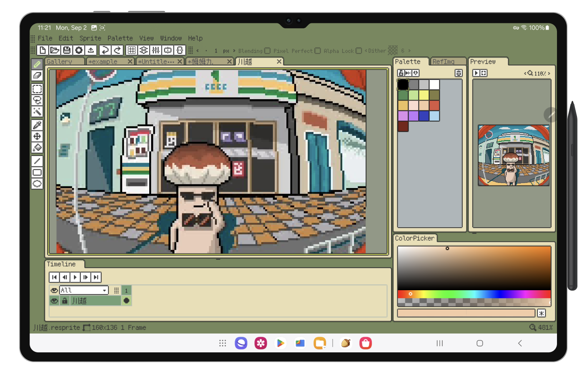Select the Rectangle shape tool
This screenshot has width=587, height=374.
click(x=37, y=172)
